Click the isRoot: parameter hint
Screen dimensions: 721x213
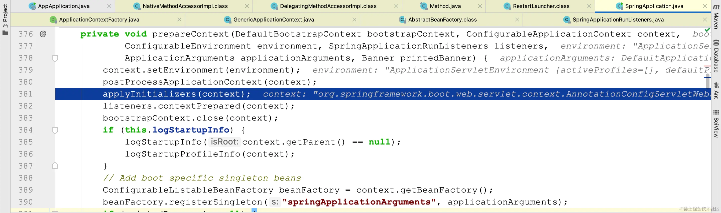click(x=224, y=142)
